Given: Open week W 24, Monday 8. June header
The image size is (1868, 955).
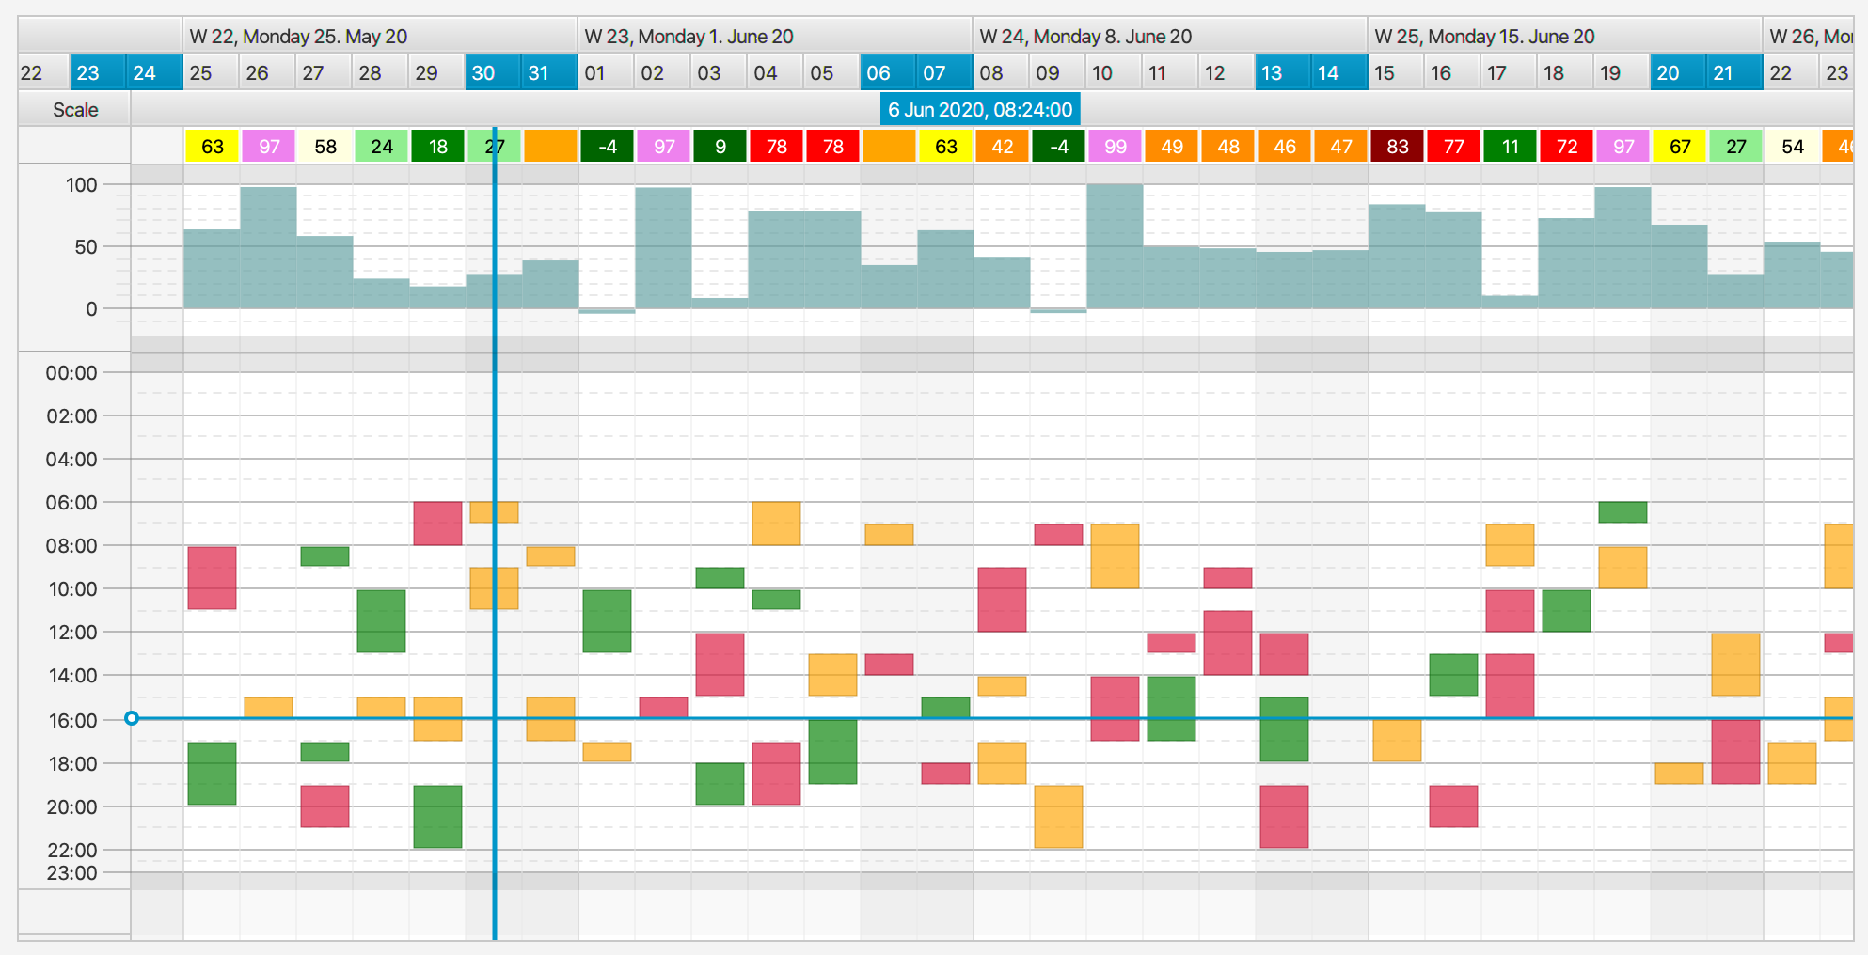Looking at the screenshot, I should [1085, 37].
